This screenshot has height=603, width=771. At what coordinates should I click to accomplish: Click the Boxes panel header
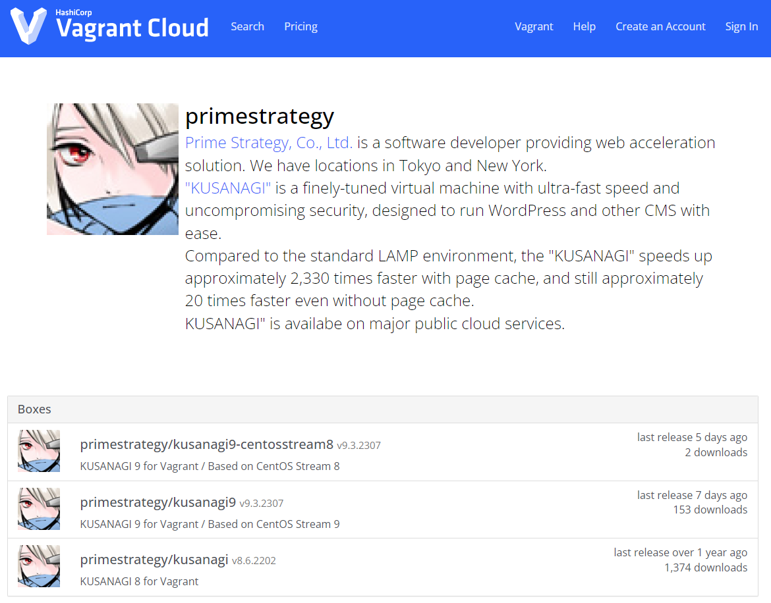tap(383, 409)
